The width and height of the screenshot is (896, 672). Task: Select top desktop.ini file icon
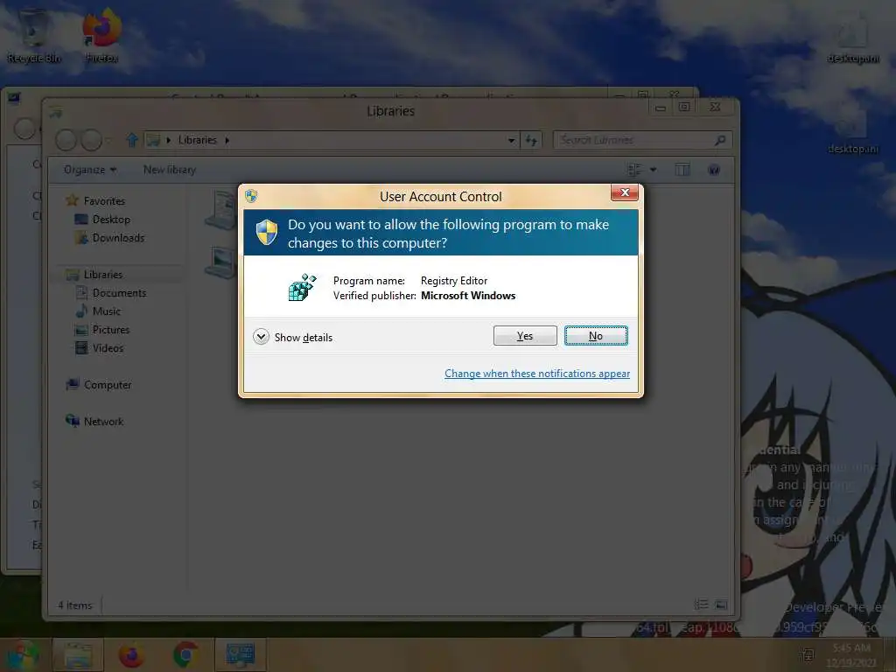853,38
